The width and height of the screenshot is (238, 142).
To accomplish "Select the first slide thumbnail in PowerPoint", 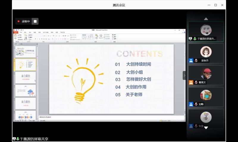I will (26, 52).
